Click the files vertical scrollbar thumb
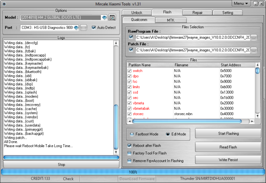The image size is (266, 183). 258,71
